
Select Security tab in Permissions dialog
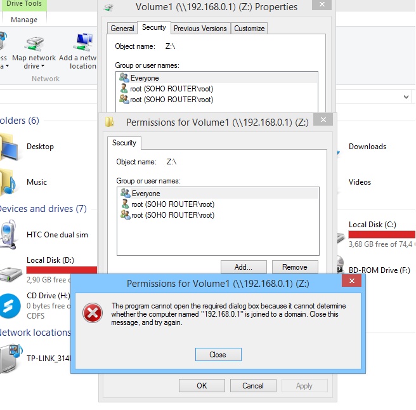click(x=124, y=143)
